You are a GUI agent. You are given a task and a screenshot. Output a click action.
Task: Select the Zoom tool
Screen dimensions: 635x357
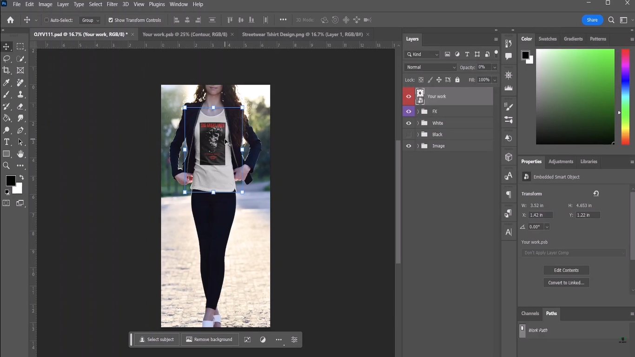point(6,165)
